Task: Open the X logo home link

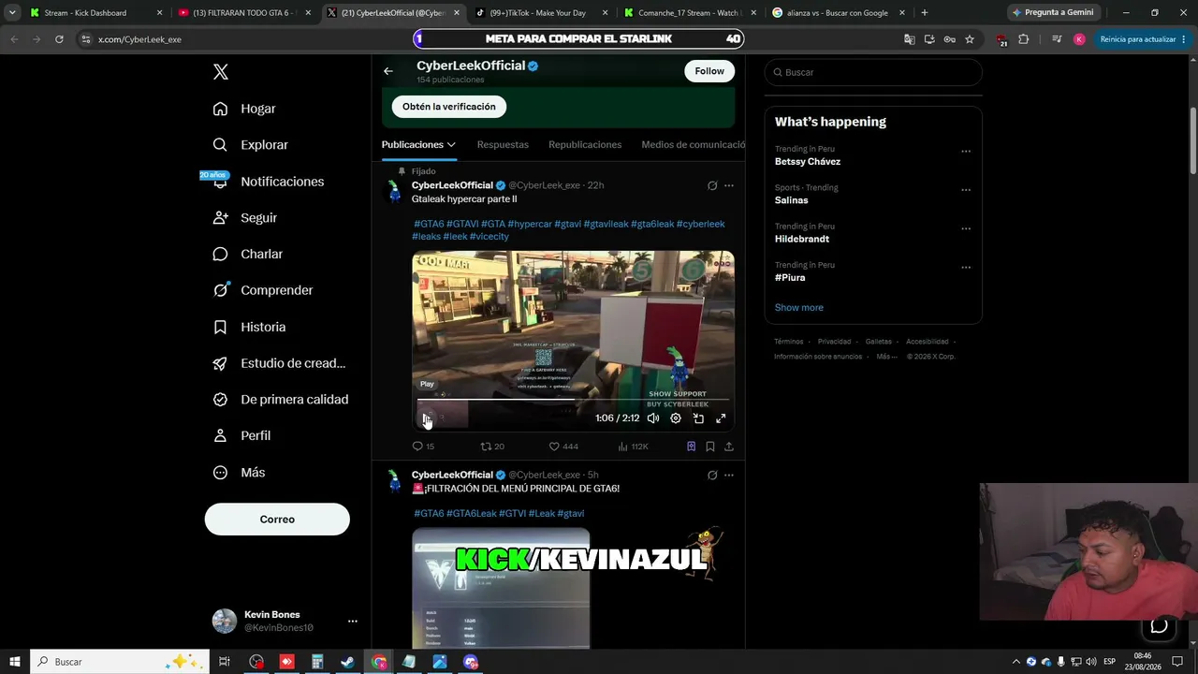Action: point(221,72)
